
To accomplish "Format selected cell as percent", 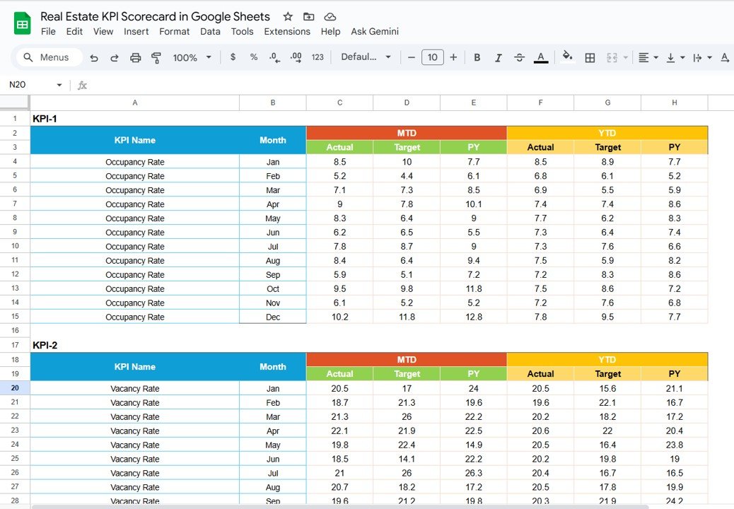I will click(x=253, y=57).
